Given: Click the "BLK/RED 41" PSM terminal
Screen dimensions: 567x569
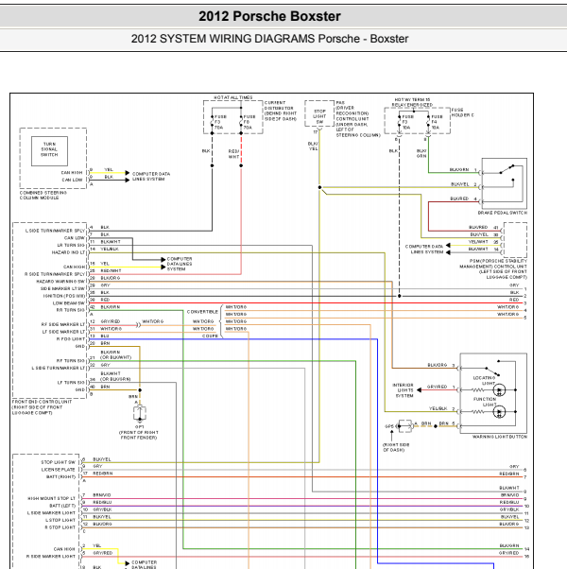Looking at the screenshot, I should tap(484, 227).
